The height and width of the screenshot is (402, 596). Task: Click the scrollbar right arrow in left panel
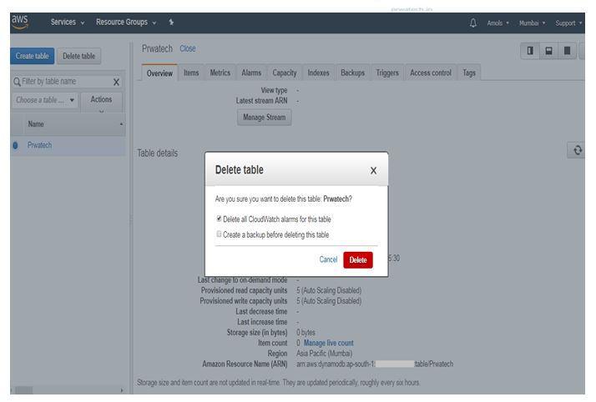(x=122, y=390)
